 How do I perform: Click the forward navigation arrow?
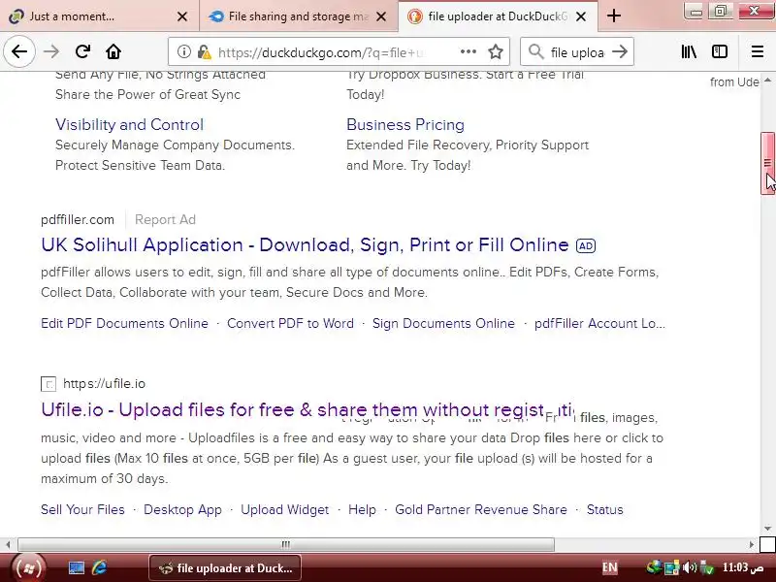point(51,51)
